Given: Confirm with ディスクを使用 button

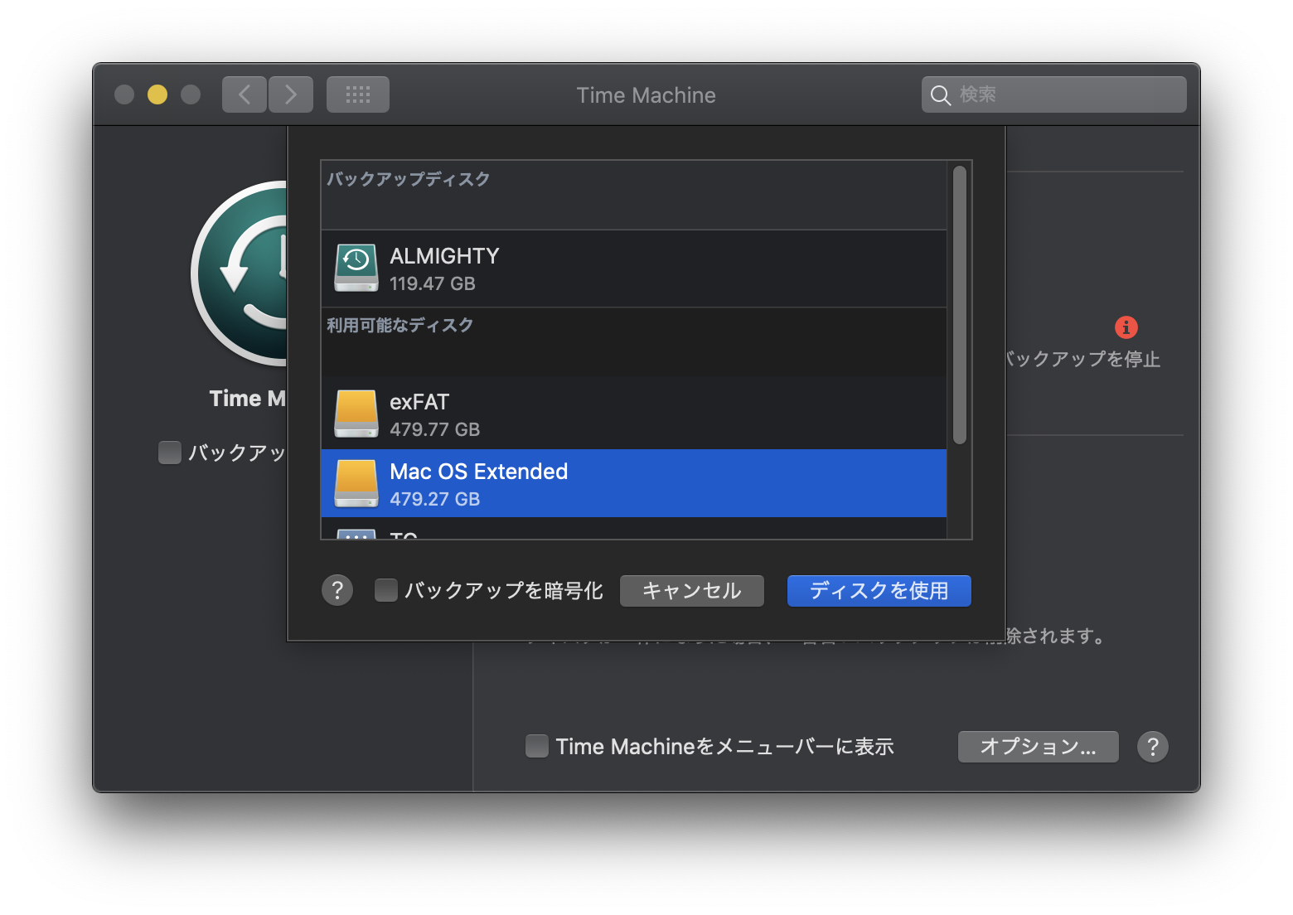Looking at the screenshot, I should click(x=879, y=591).
